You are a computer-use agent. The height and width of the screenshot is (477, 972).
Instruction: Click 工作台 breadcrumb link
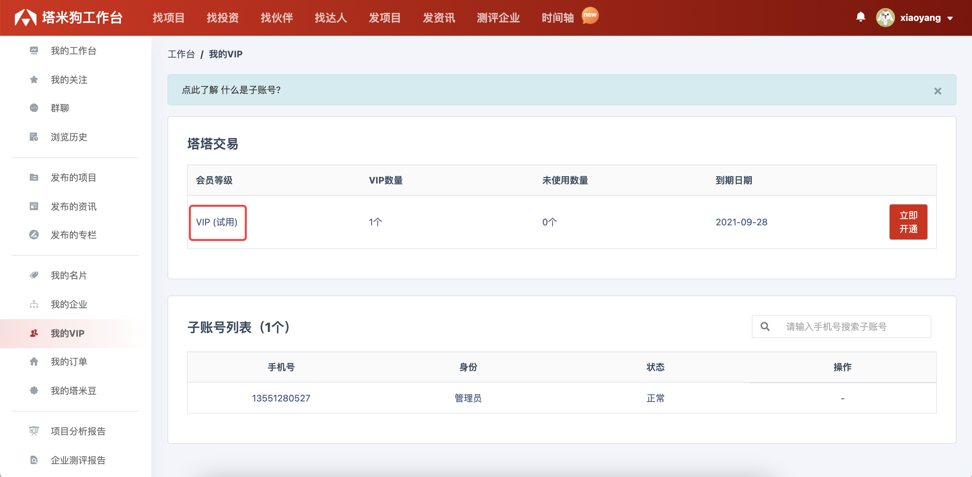(x=181, y=54)
